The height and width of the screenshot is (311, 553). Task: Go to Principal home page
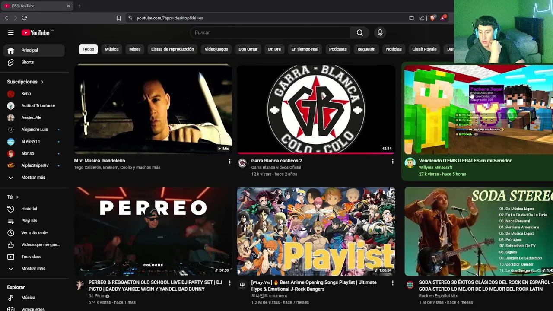pyautogui.click(x=35, y=50)
